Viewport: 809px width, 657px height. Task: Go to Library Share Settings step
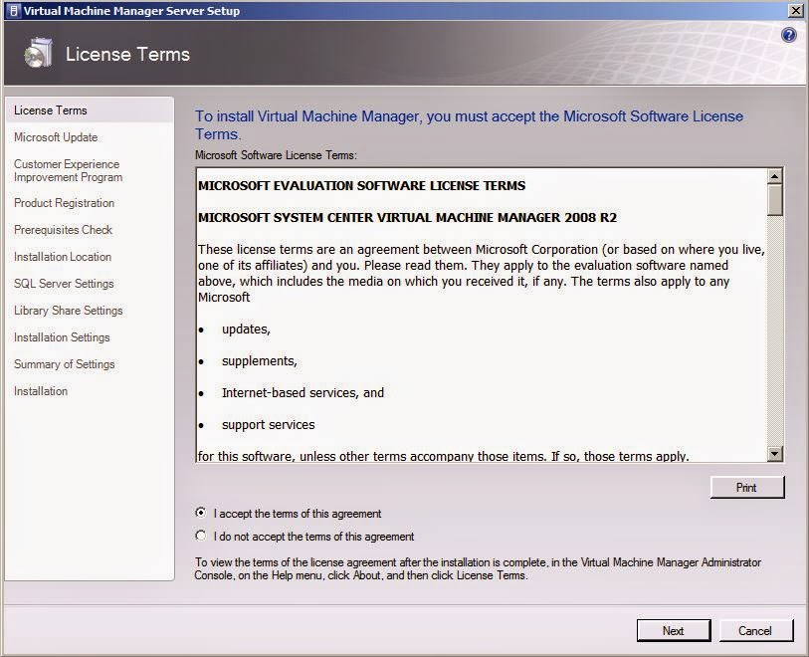pos(68,311)
